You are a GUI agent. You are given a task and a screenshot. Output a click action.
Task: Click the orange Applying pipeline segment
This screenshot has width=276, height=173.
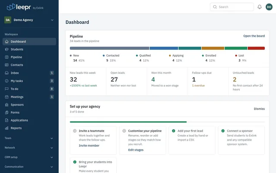[x=213, y=48]
